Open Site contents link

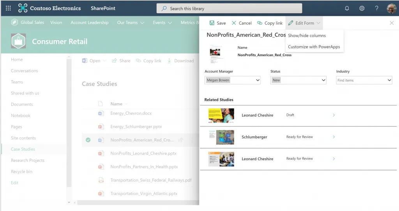click(x=23, y=138)
